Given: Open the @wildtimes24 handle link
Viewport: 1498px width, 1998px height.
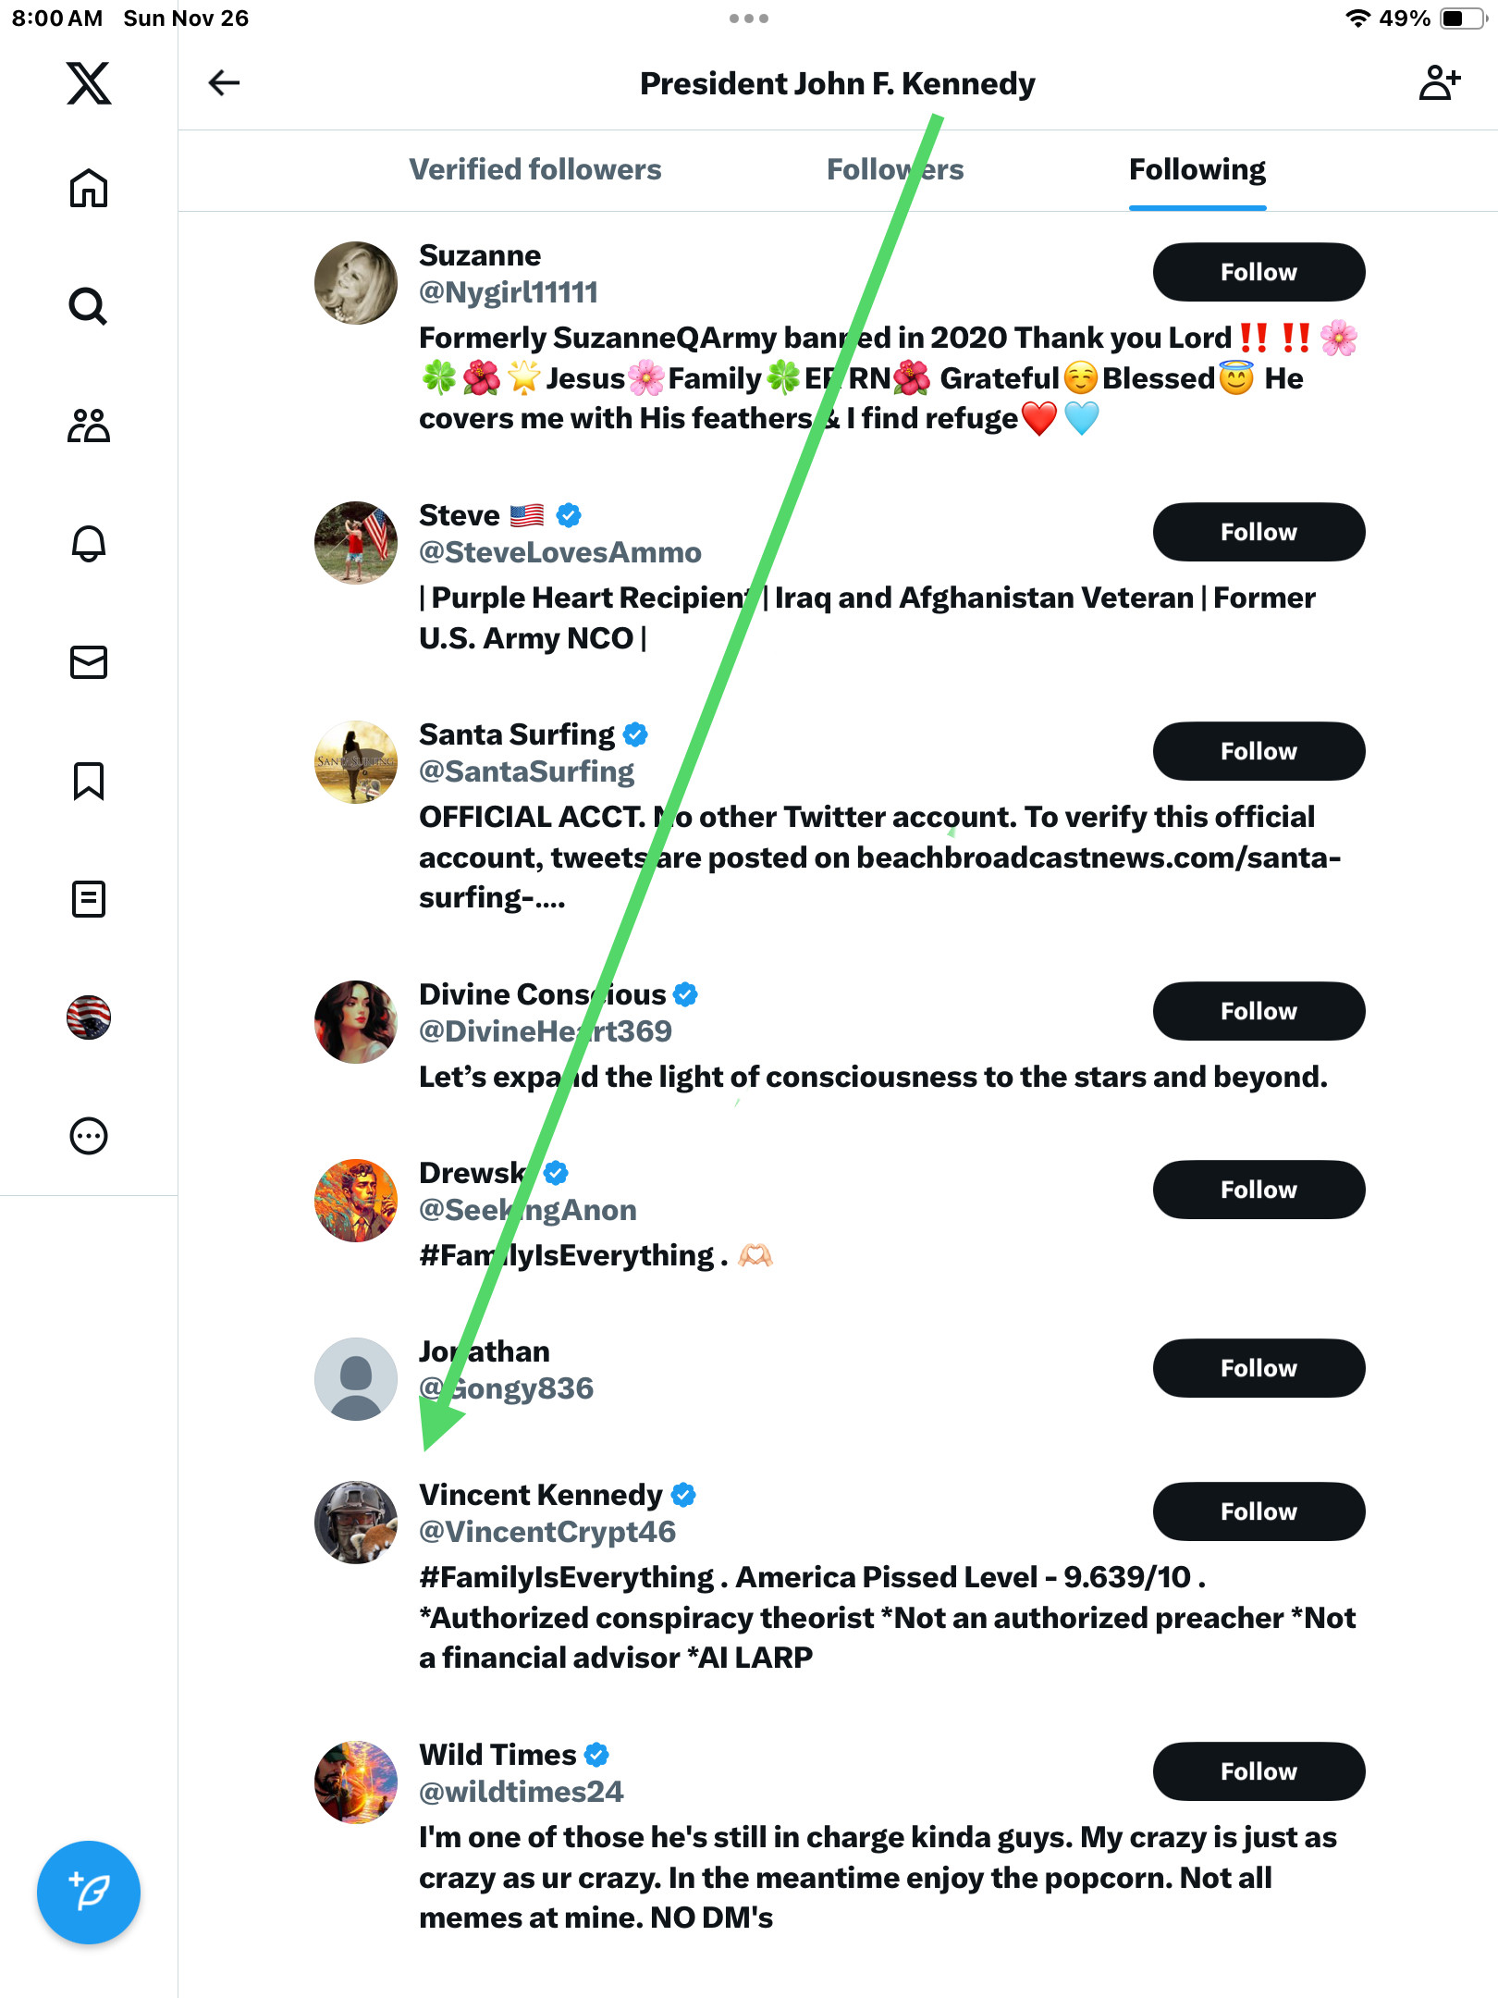Looking at the screenshot, I should (x=521, y=1792).
